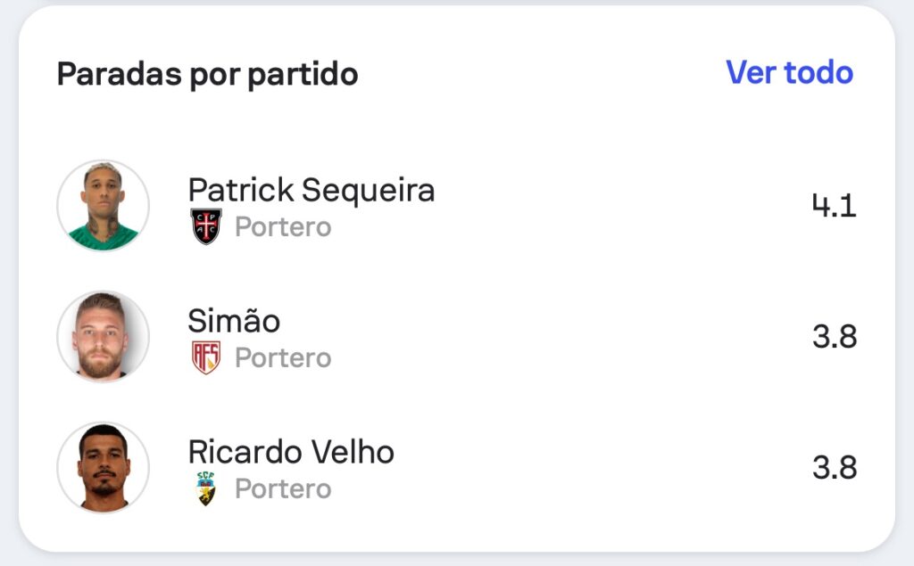Click the Paradas por partido heading
Screen dimensions: 914x566
pyautogui.click(x=207, y=75)
